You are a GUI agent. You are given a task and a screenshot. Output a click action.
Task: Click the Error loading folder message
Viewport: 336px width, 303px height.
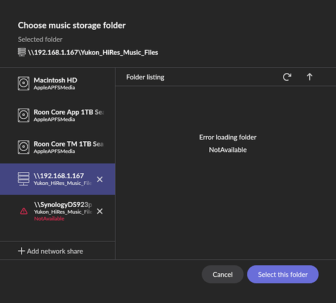point(228,138)
